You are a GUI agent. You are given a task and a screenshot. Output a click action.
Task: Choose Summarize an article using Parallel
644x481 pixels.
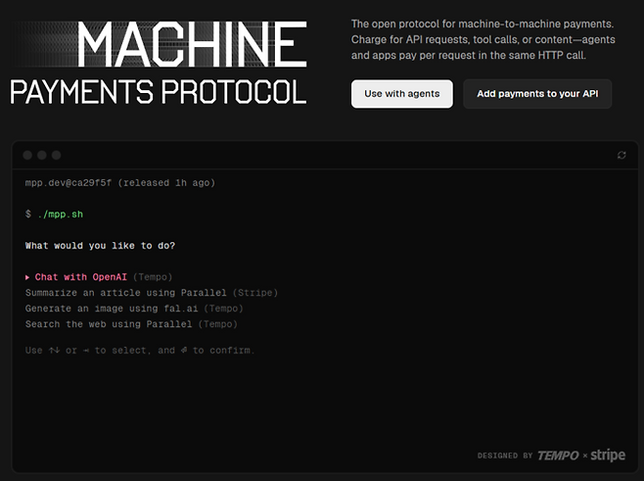pyautogui.click(x=125, y=293)
